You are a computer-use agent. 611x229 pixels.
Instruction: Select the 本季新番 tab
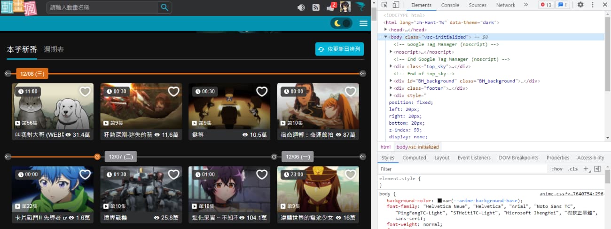[22, 49]
